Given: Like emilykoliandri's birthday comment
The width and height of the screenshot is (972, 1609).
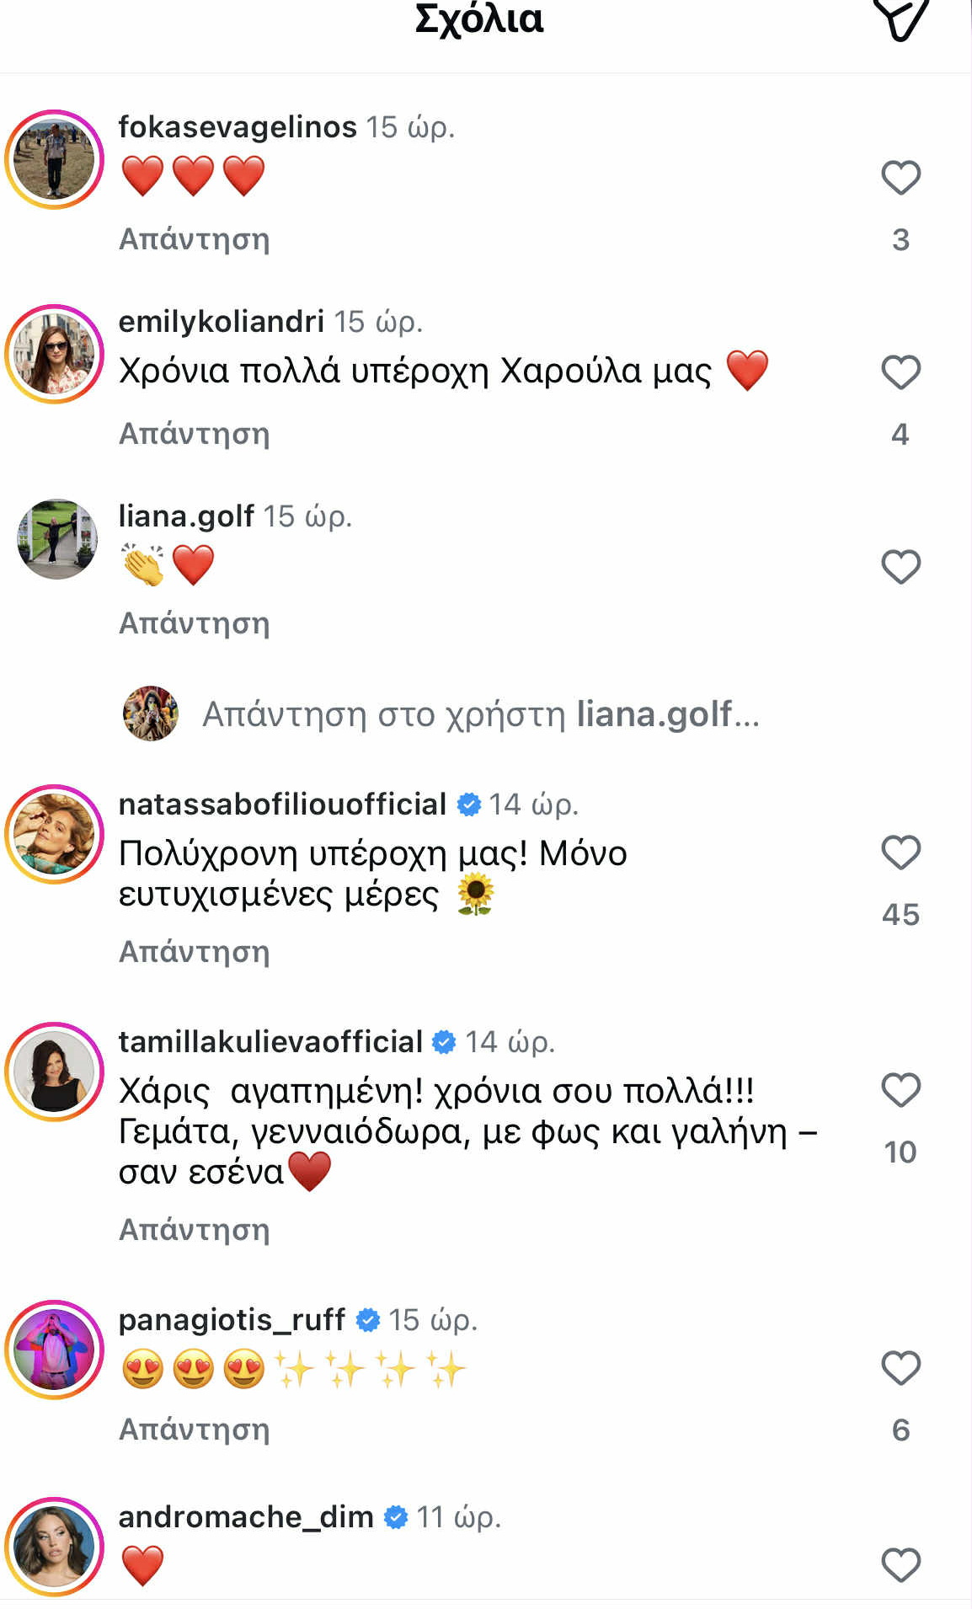Looking at the screenshot, I should [x=900, y=372].
